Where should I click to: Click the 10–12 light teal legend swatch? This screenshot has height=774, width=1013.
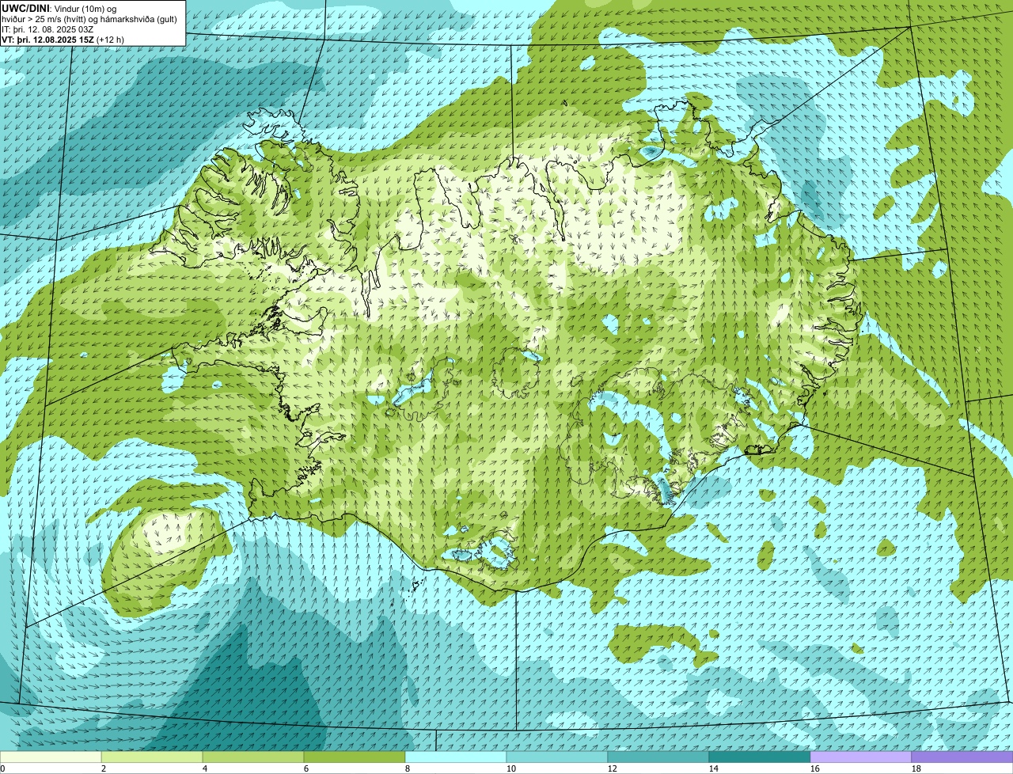tap(557, 757)
